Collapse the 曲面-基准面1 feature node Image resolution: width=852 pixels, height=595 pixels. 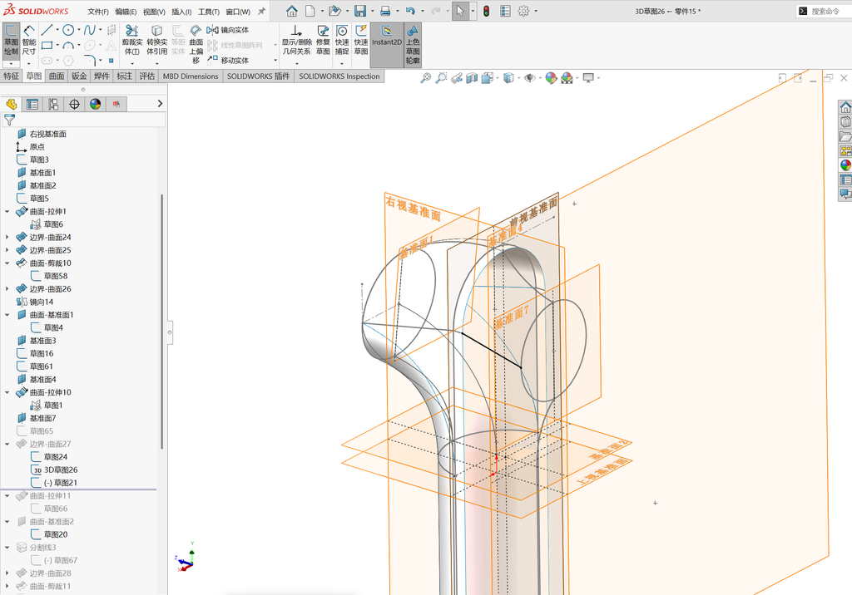pyautogui.click(x=7, y=315)
